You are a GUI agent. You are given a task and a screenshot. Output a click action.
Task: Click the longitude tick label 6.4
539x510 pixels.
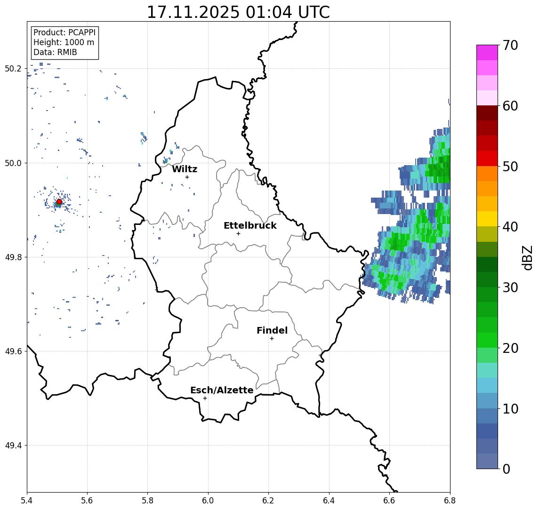tap(329, 500)
